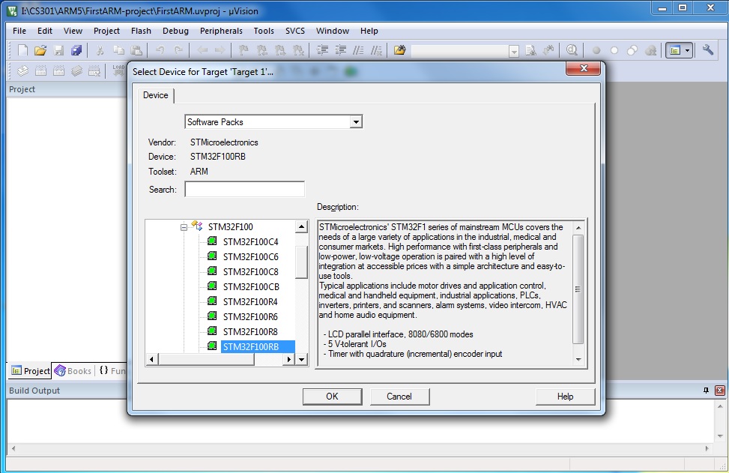Open the Software Packs dropdown
The width and height of the screenshot is (729, 473).
click(x=356, y=122)
